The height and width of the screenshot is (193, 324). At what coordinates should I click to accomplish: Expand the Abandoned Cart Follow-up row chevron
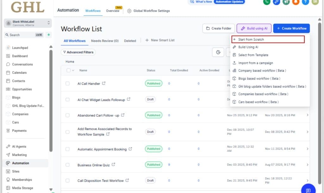[x=307, y=115]
